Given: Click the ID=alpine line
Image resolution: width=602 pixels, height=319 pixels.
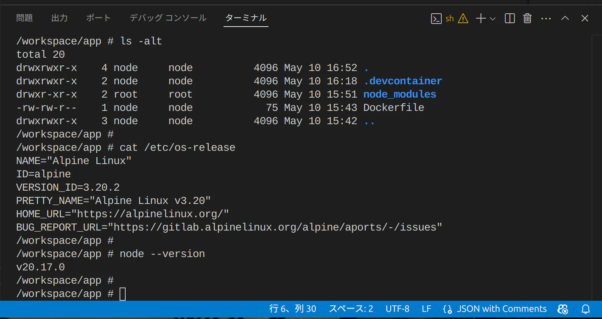Looking at the screenshot, I should click(43, 174).
